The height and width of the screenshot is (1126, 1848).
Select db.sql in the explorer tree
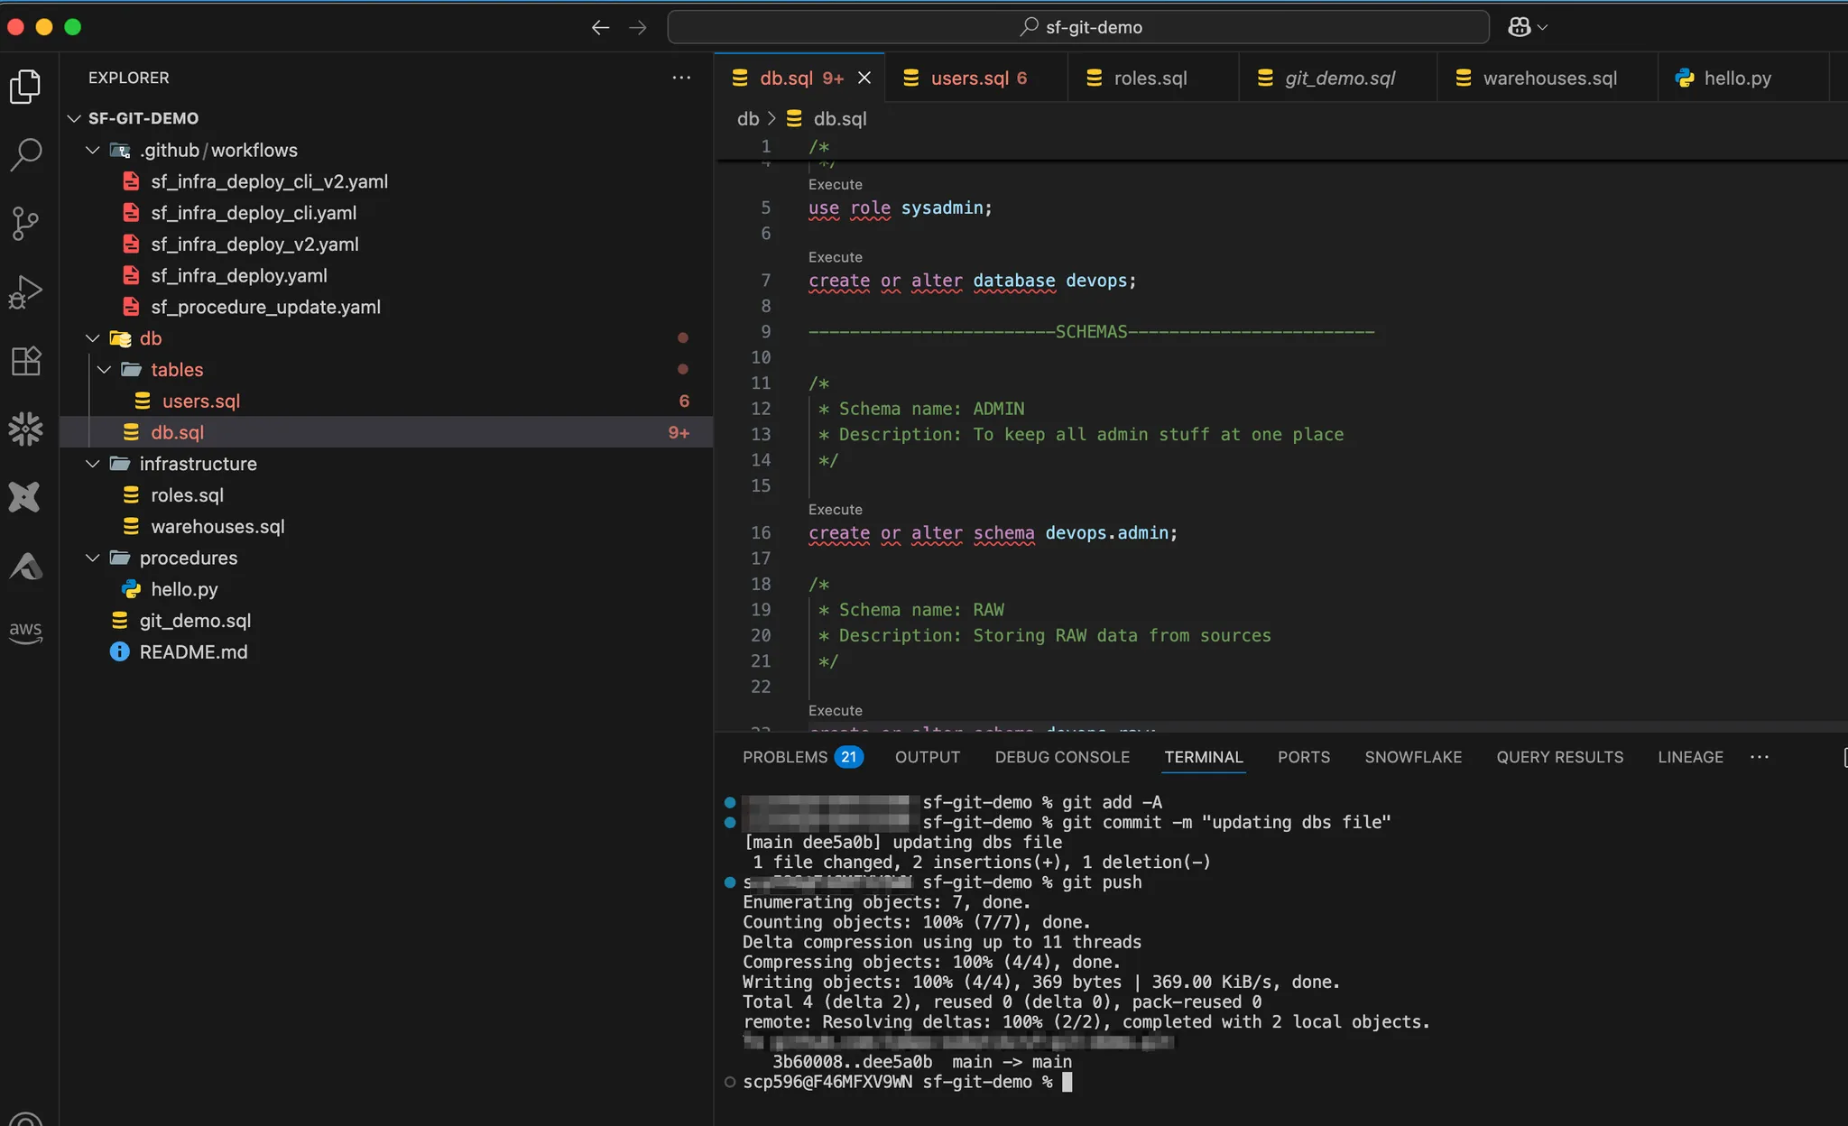tap(386, 432)
